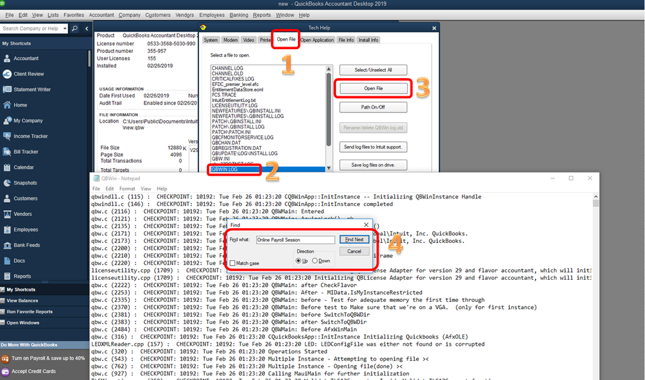Switch to the Open File tab

[286, 39]
